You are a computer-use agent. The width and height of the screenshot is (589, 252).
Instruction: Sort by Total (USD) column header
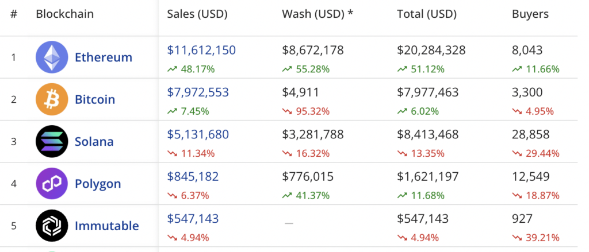(x=427, y=14)
